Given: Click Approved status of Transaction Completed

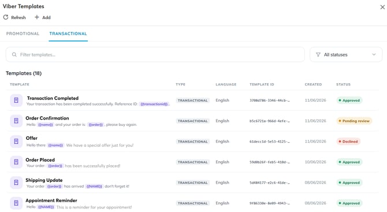Looking at the screenshot, I should point(349,100).
